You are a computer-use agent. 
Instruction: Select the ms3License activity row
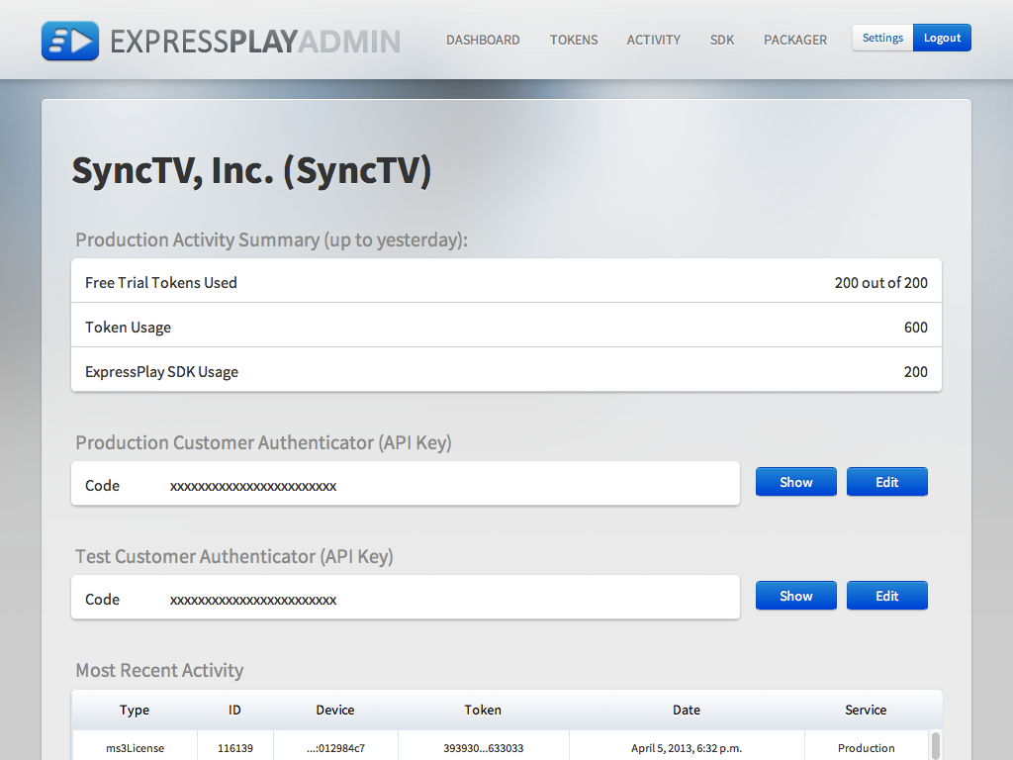[x=135, y=748]
